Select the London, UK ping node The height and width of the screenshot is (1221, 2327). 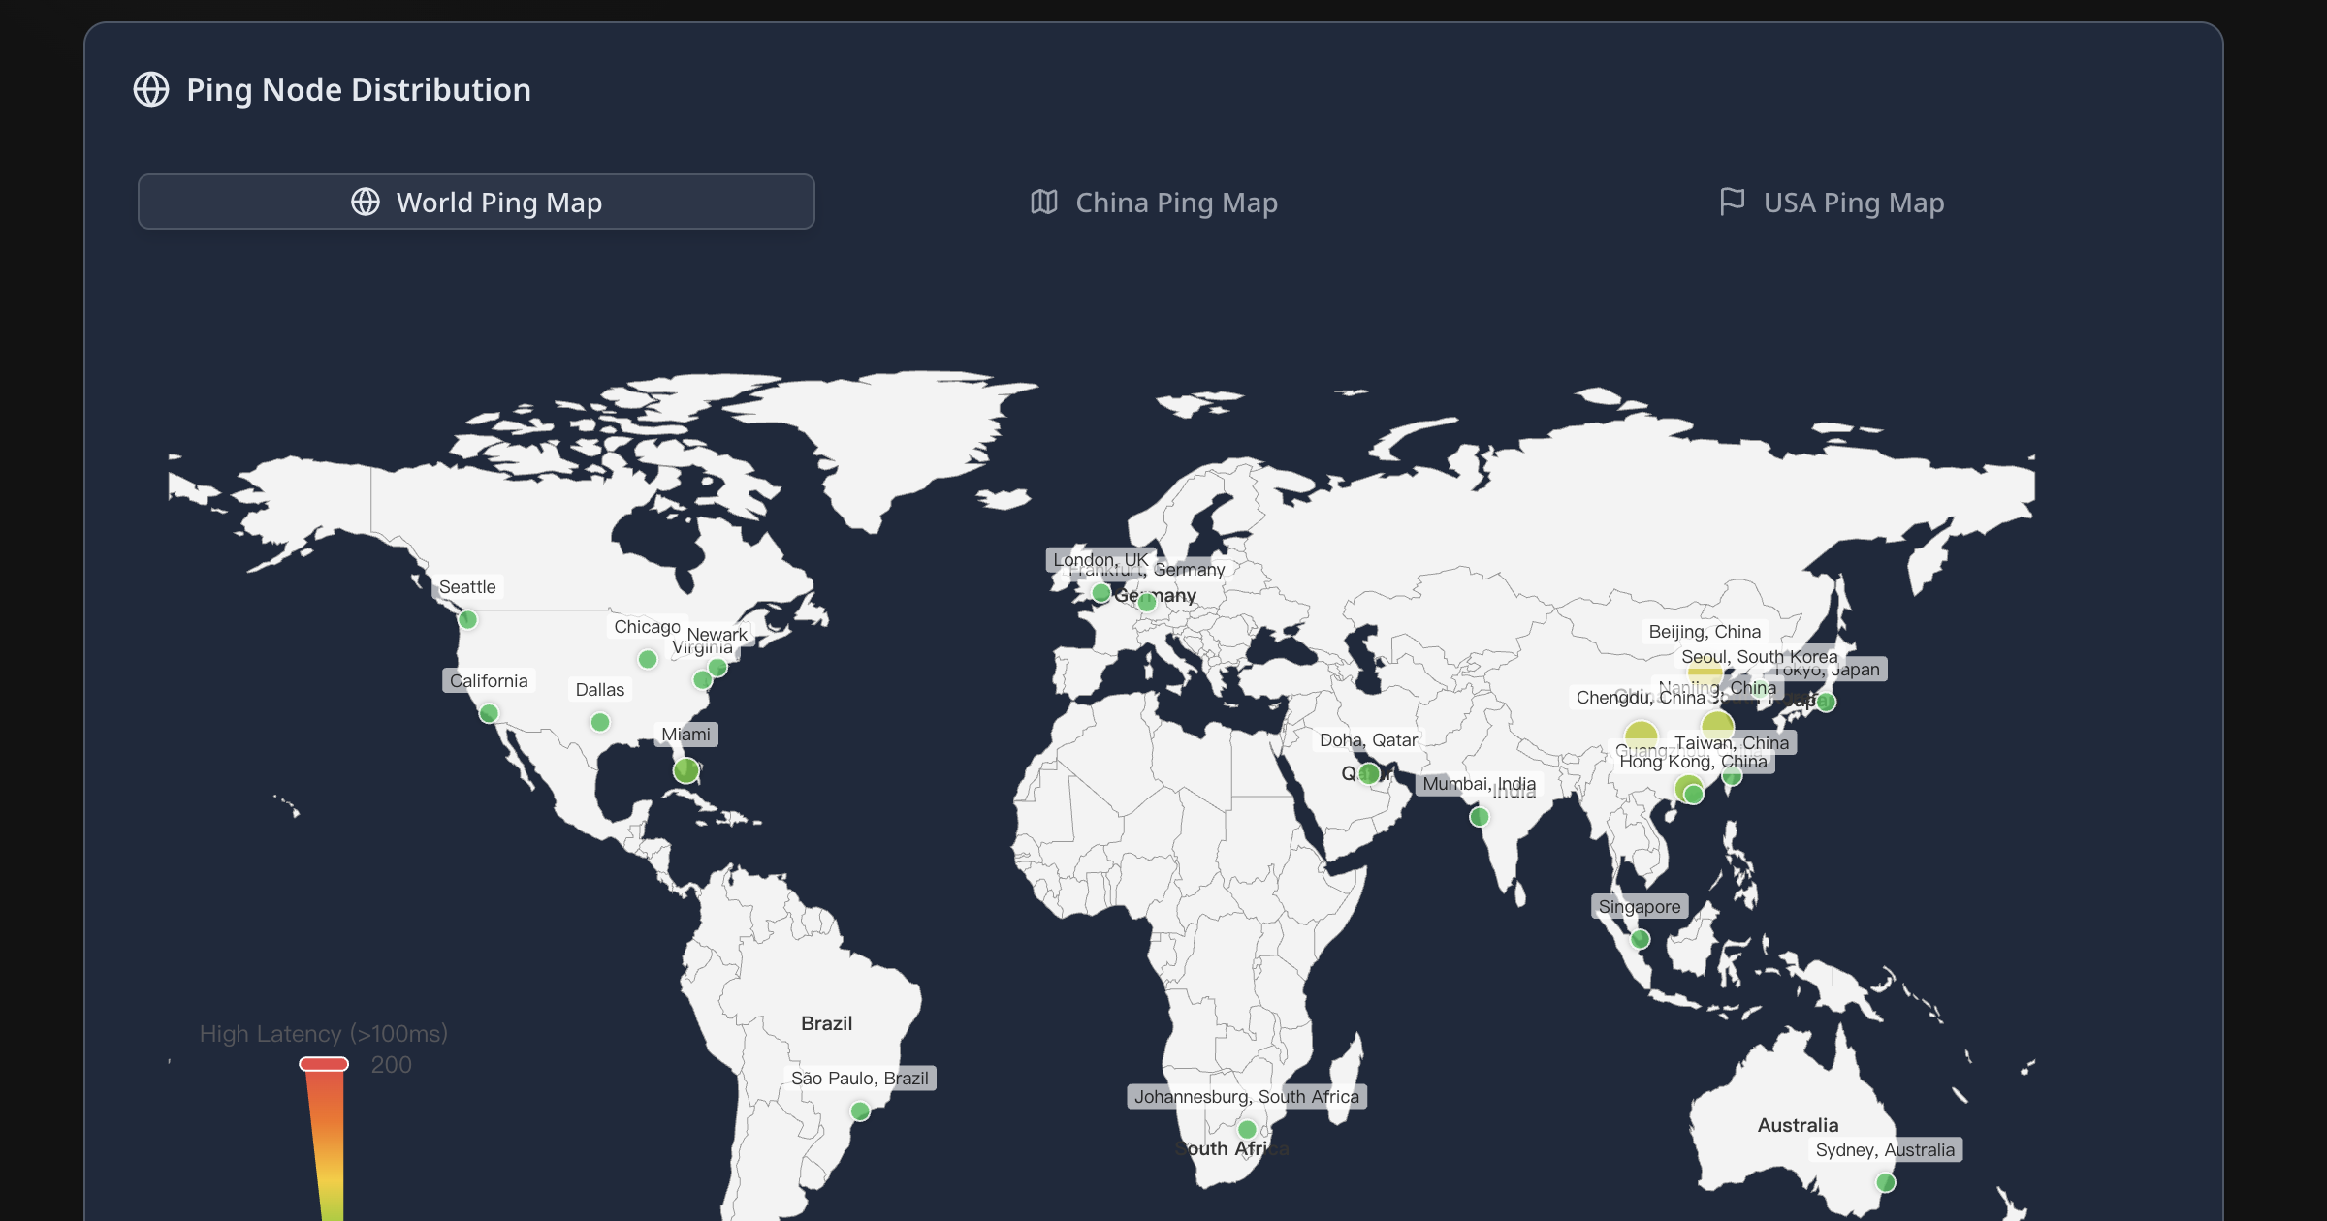pyautogui.click(x=1100, y=594)
